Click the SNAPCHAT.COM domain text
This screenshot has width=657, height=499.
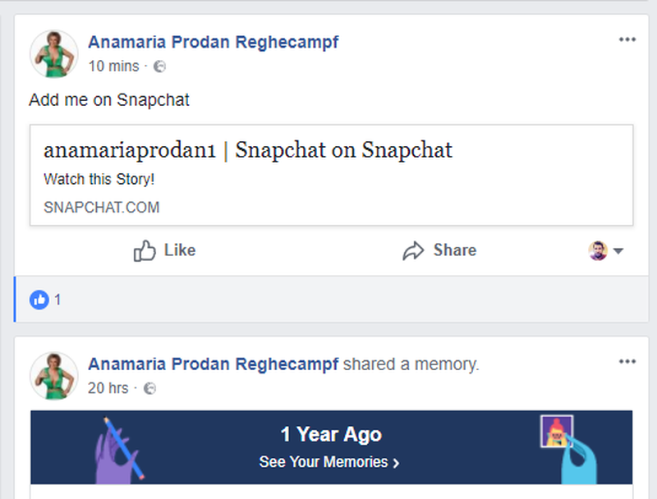pos(101,208)
